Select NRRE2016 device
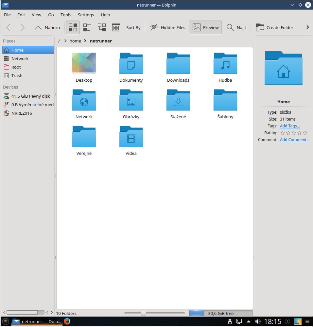Viewport: 313px width, 327px height. (x=28, y=113)
